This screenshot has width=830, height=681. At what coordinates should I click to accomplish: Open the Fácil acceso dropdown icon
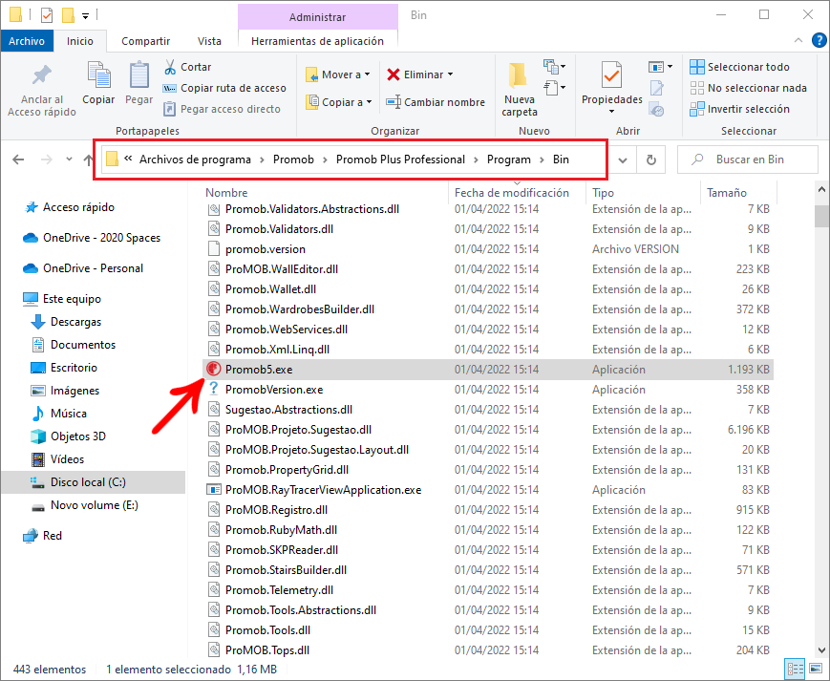[554, 87]
